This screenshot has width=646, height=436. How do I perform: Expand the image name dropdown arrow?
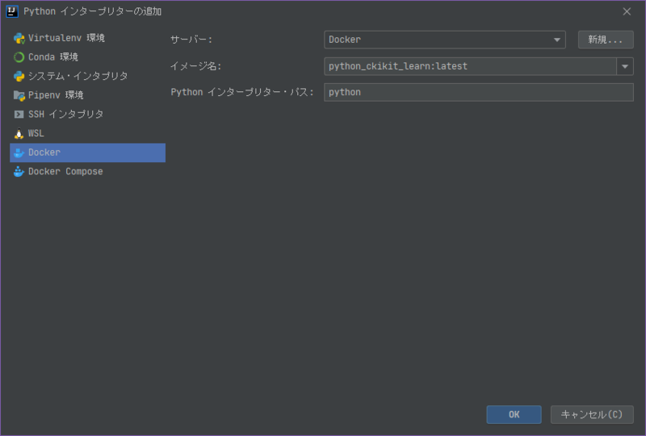(x=625, y=66)
